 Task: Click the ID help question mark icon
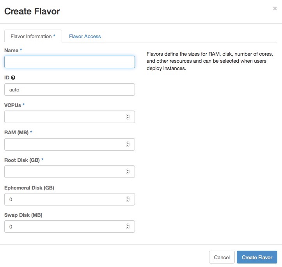pyautogui.click(x=13, y=78)
